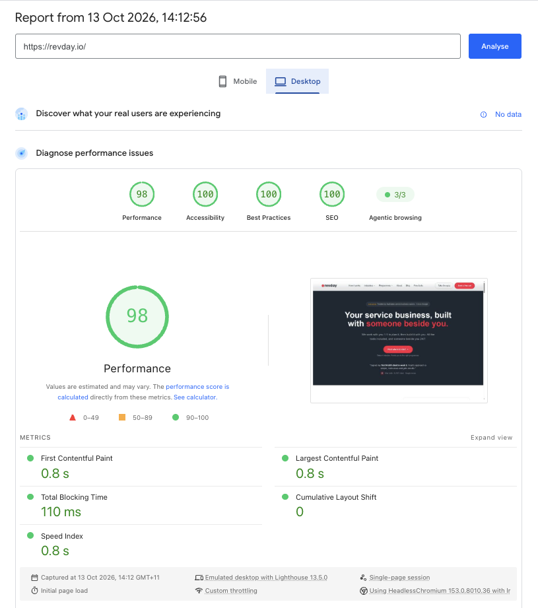Select the Desktop tab
538x608 pixels.
pos(297,81)
